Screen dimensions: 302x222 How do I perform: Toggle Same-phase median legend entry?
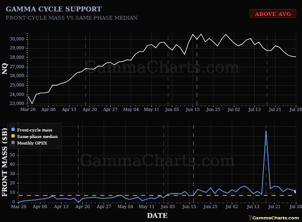pyautogui.click(x=34, y=137)
